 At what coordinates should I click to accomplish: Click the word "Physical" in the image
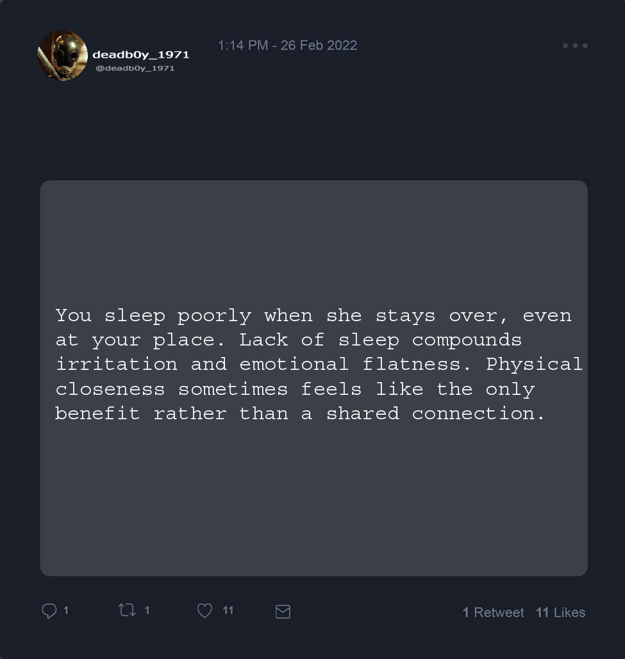pyautogui.click(x=534, y=364)
